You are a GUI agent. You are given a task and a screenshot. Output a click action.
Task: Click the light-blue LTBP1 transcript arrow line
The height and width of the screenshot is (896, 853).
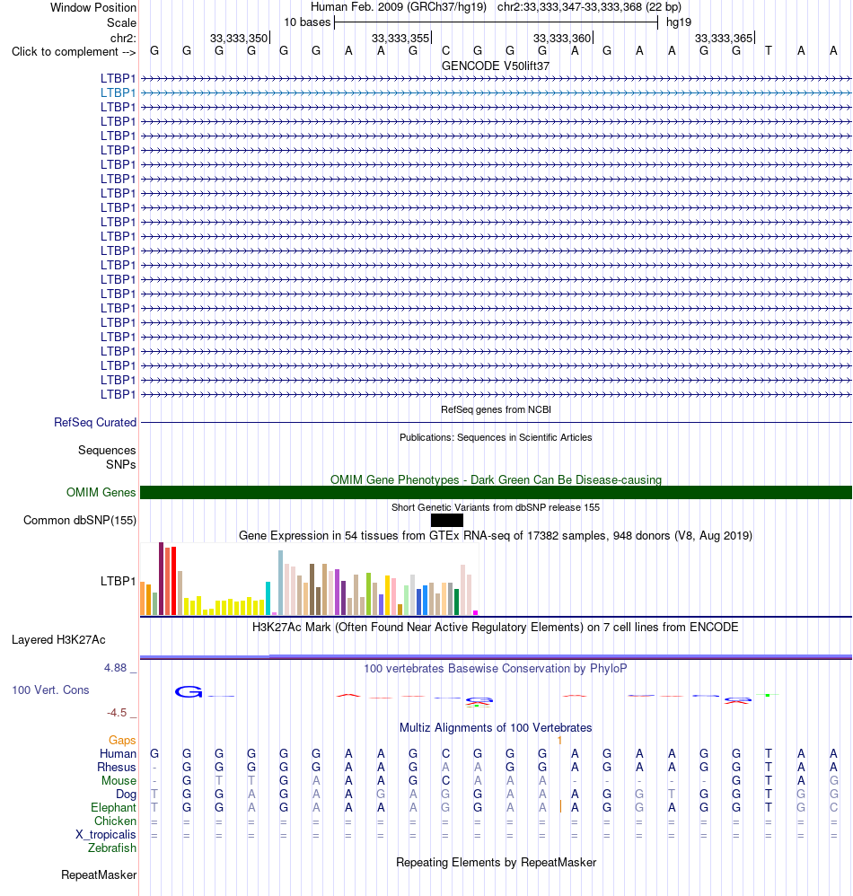tap(496, 92)
